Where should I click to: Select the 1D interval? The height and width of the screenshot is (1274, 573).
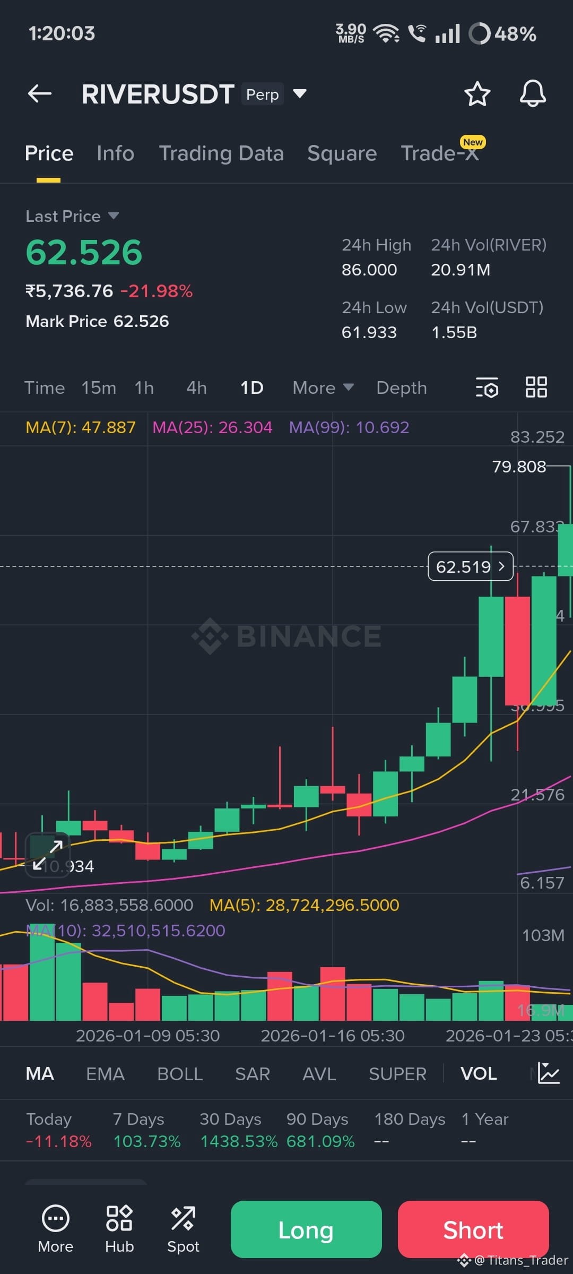[251, 388]
